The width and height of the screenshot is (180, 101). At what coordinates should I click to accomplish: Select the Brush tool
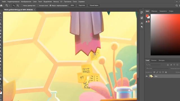[1, 41]
